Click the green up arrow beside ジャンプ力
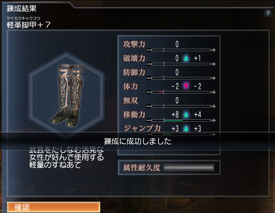Viewport: 275px width, 213px height. coord(186,129)
